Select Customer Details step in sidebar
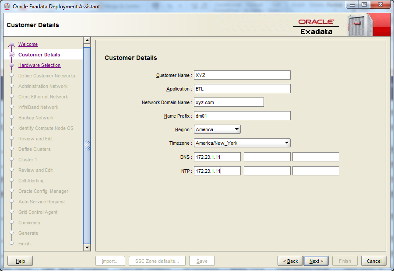The width and height of the screenshot is (394, 272). [39, 55]
